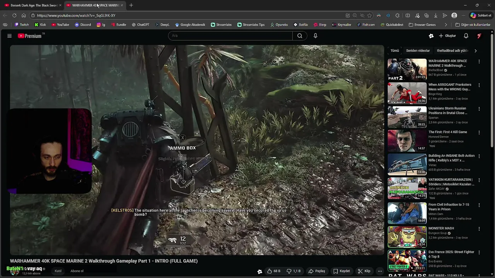
Task: Show more bookmarks chevron
Action: tap(446, 25)
